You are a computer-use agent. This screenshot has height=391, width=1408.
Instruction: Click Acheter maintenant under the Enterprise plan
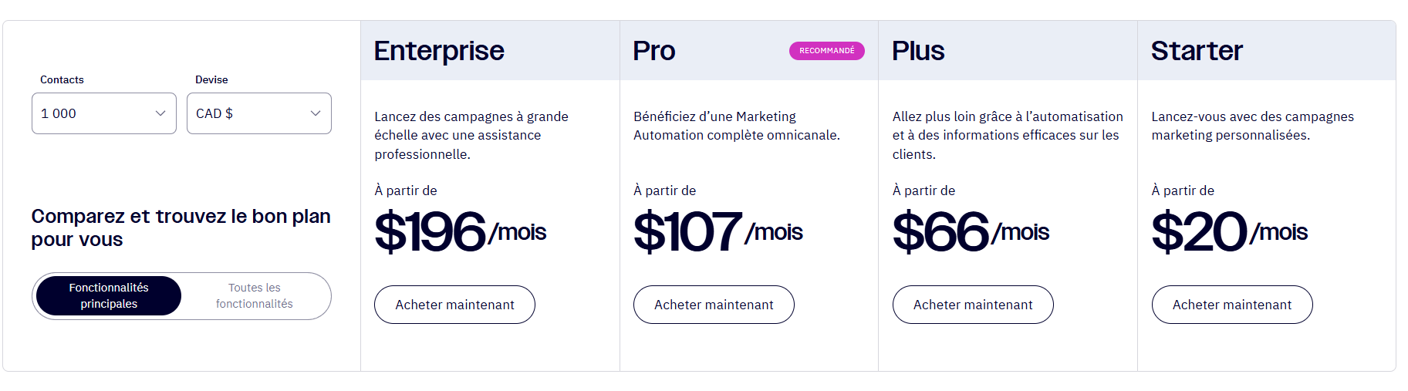click(454, 305)
